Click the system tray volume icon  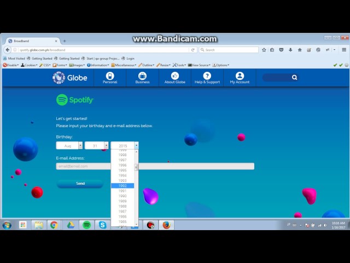click(325, 225)
